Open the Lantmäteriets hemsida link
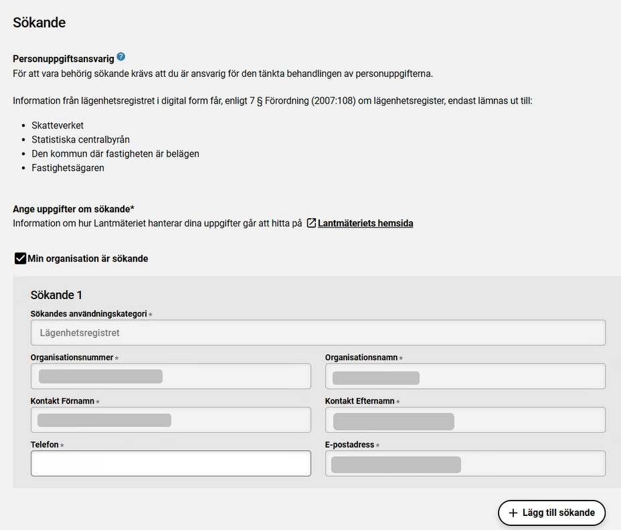 (365, 224)
